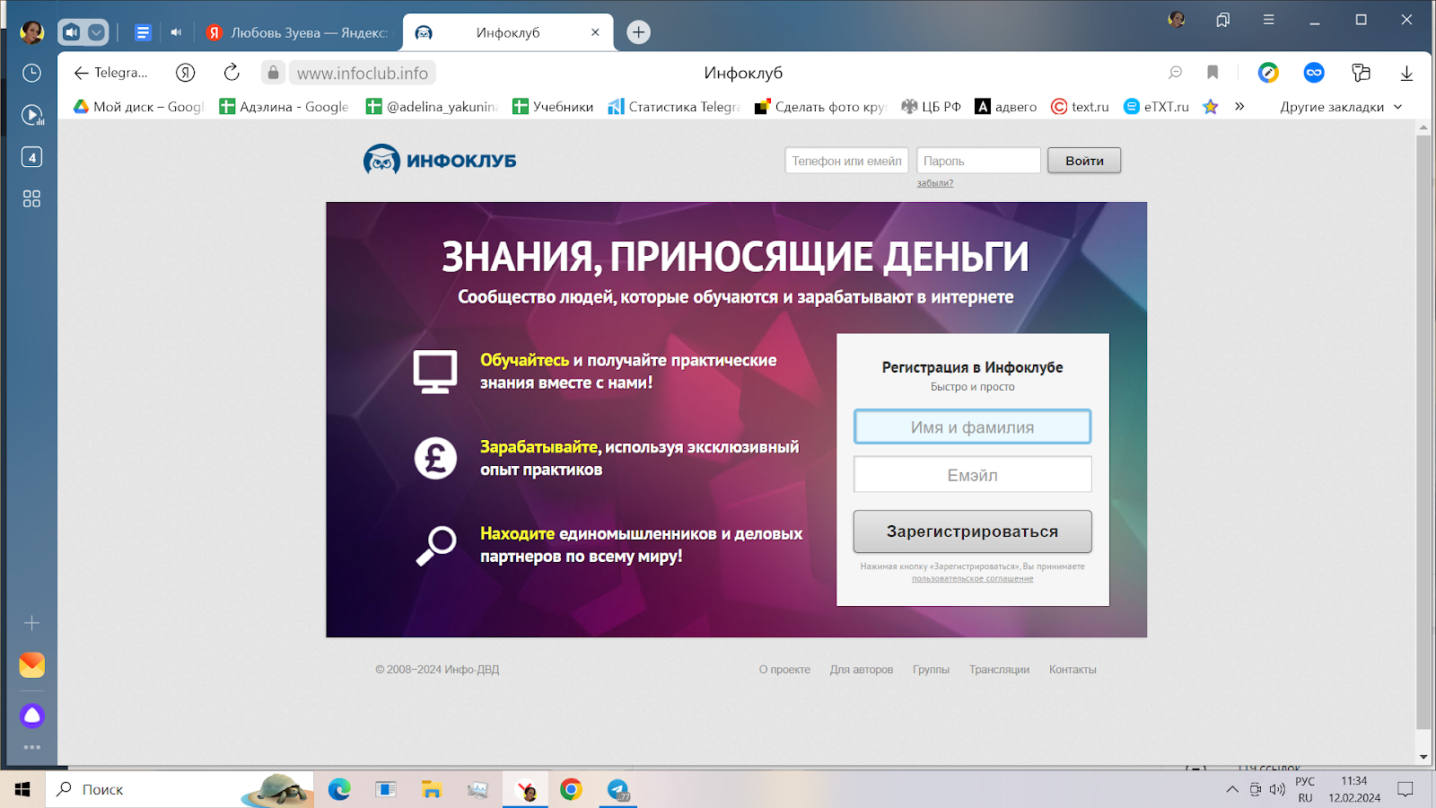Click the pinned tab with speaker icon
This screenshot has height=808, width=1436.
[x=176, y=32]
